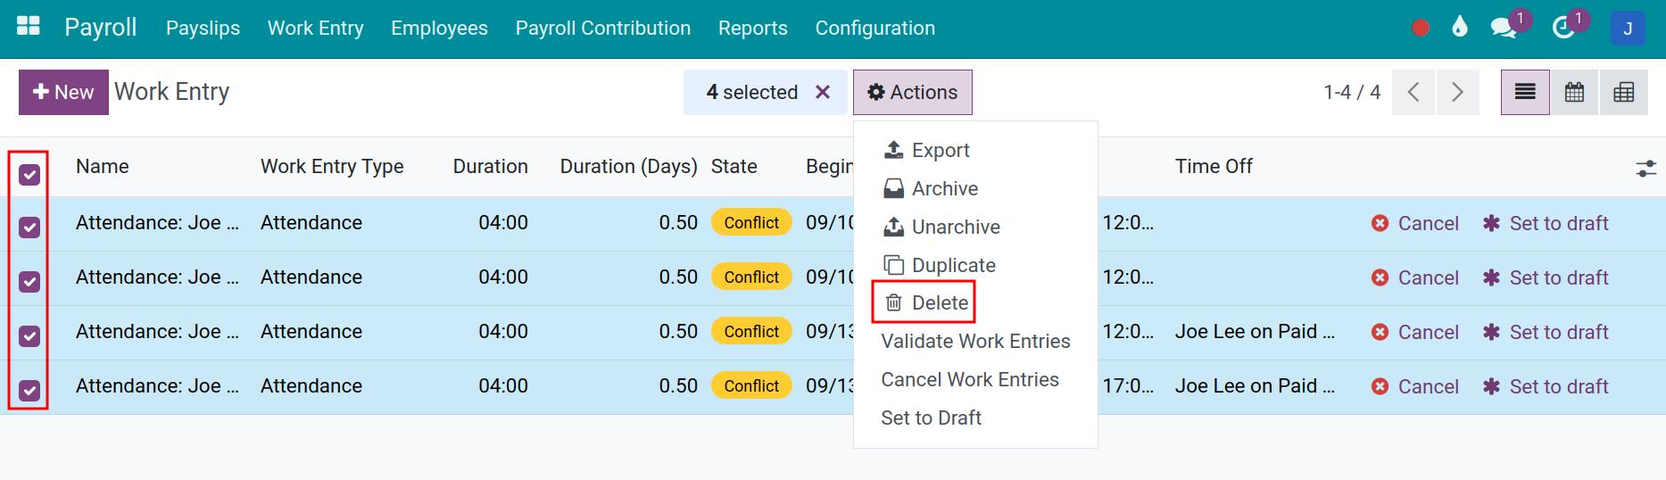Switch to list view
1666x480 pixels.
1525,92
